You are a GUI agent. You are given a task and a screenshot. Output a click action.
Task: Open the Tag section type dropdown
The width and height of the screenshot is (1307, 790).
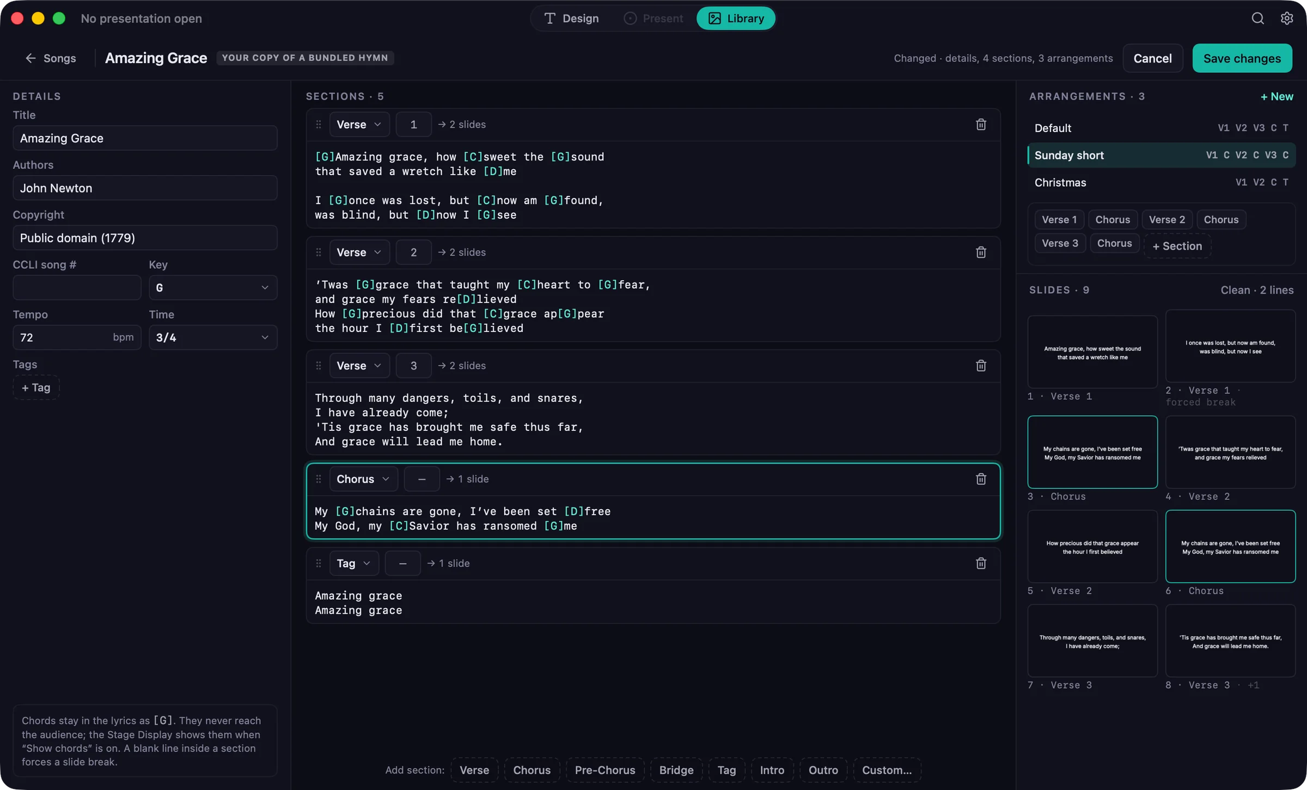(x=354, y=563)
